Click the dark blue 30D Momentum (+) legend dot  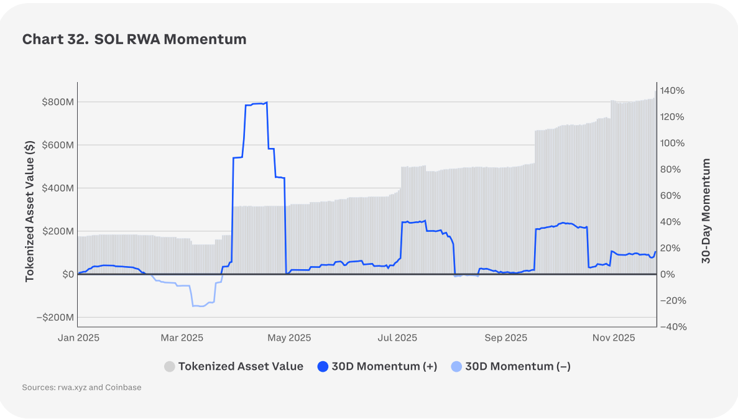click(323, 367)
